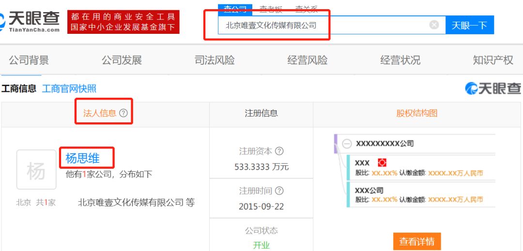Viewport: 523px width, 251px height.
Task: Open the help icon next to 注册资本
Action: (x=279, y=151)
